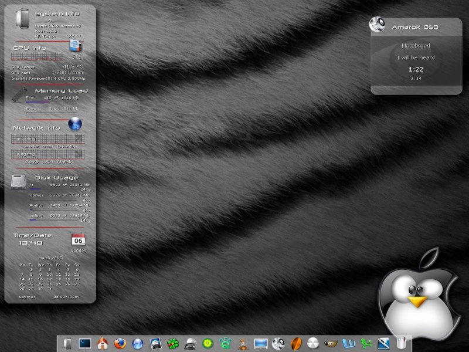The height and width of the screenshot is (352, 469).
Task: Open the silver CD disc icon
Action: pyautogui.click(x=313, y=344)
